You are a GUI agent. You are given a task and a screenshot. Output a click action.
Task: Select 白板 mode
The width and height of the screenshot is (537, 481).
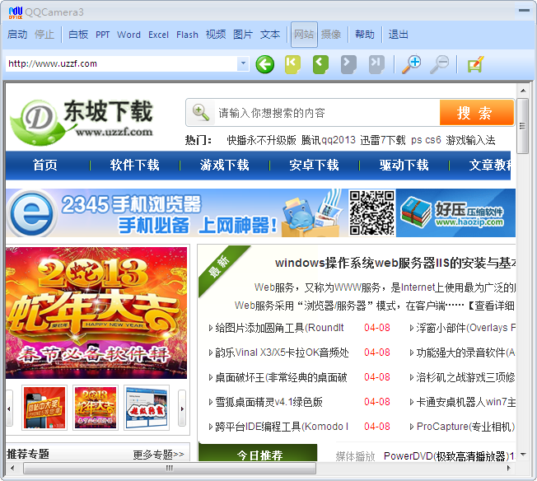pyautogui.click(x=78, y=35)
